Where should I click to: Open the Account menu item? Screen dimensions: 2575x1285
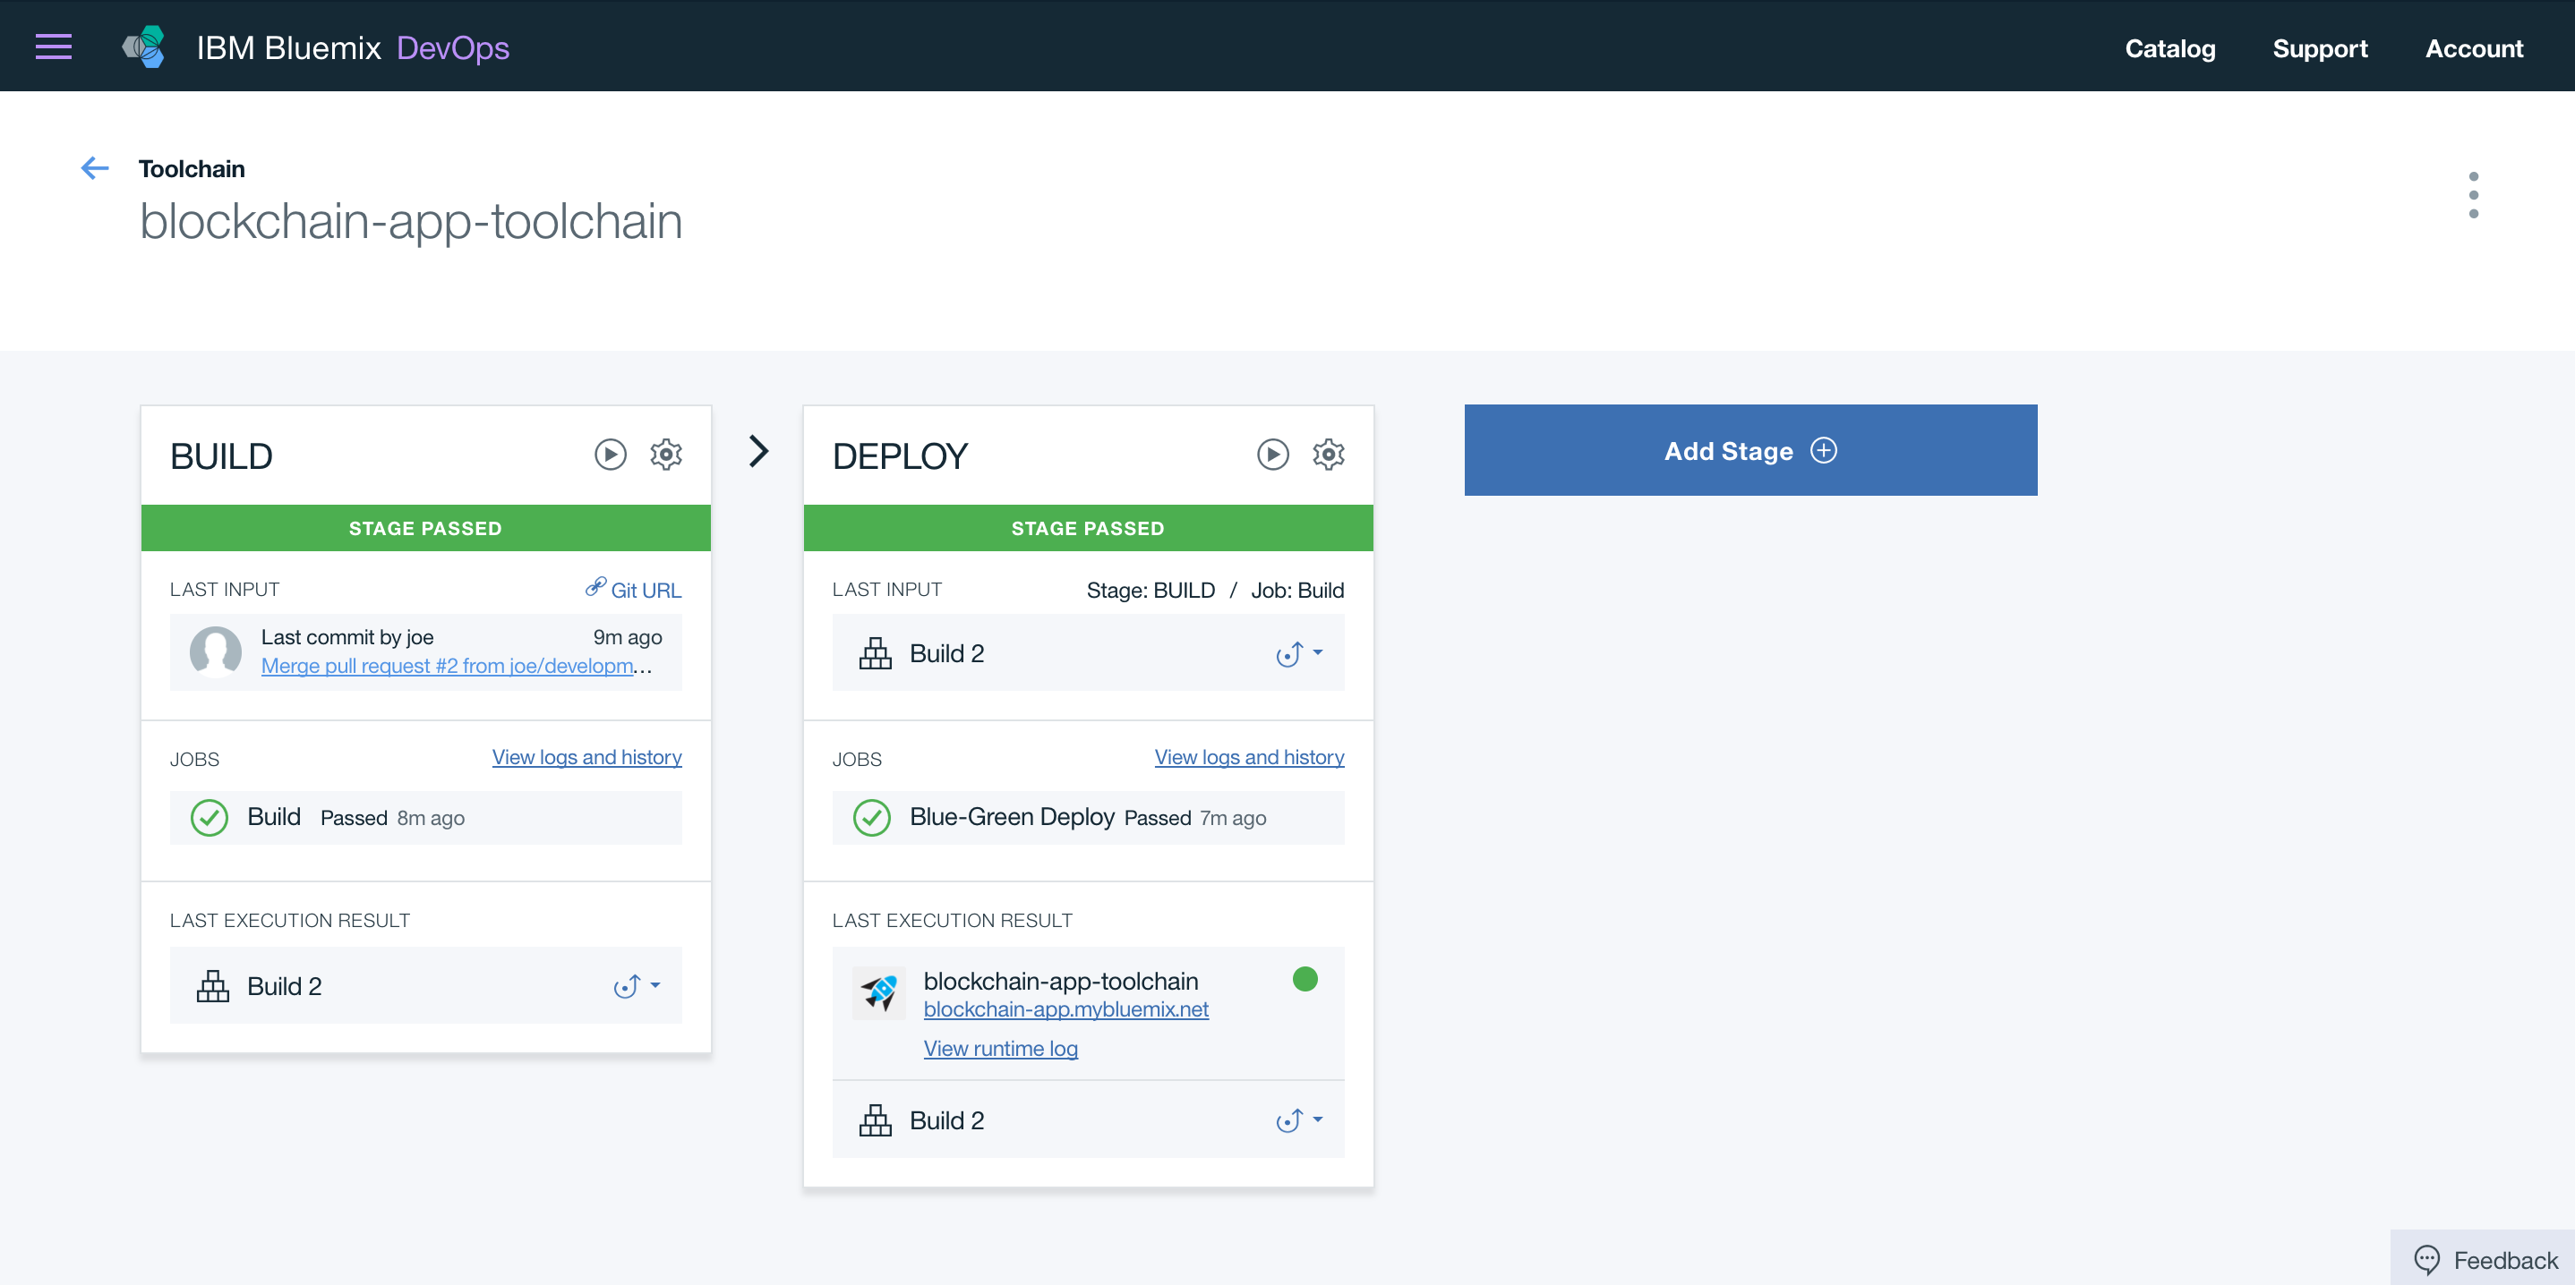pos(2473,48)
